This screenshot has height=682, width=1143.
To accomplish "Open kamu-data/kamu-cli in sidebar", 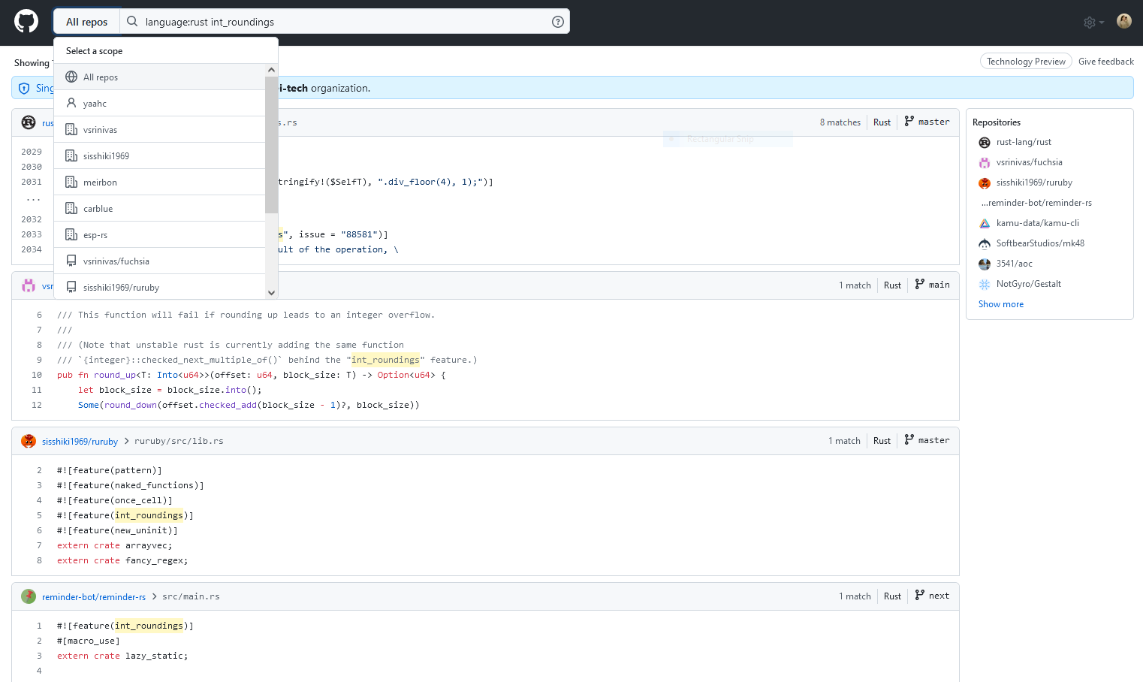I will click(1037, 223).
